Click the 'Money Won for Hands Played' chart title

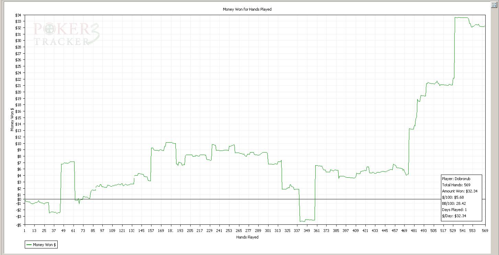[x=247, y=9]
